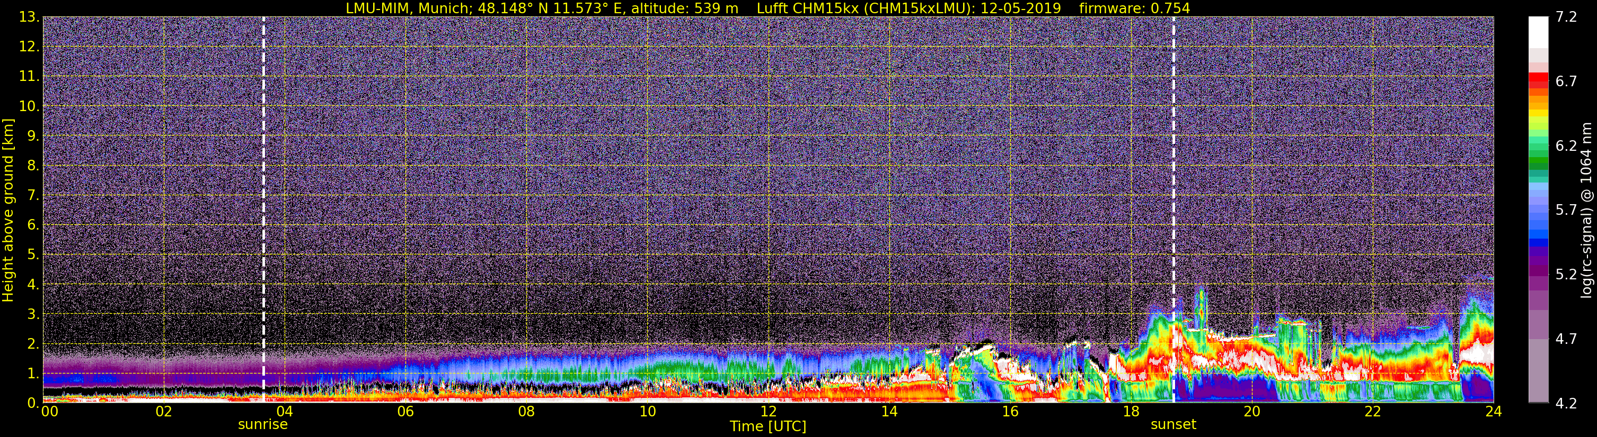The height and width of the screenshot is (437, 1597).
Task: Click the height axis tick label '5.'
Action: (x=33, y=254)
